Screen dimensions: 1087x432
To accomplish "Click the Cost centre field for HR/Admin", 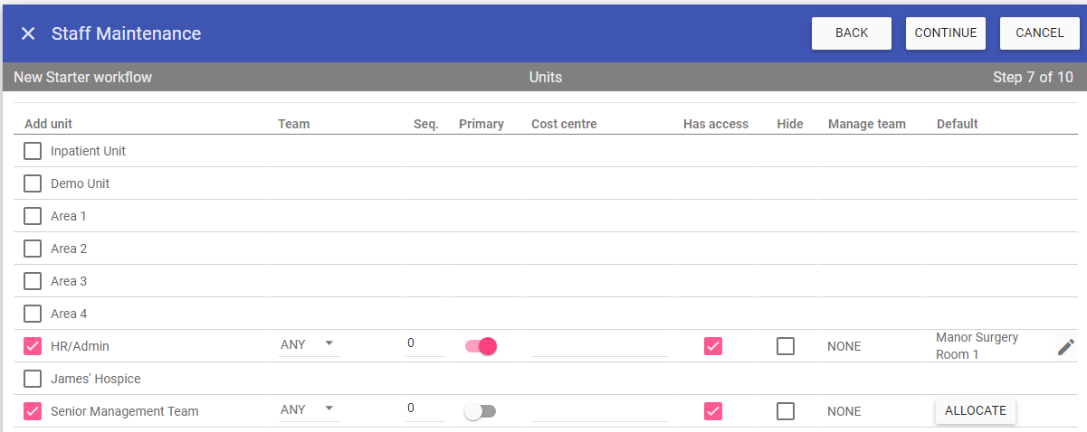I will click(x=599, y=345).
